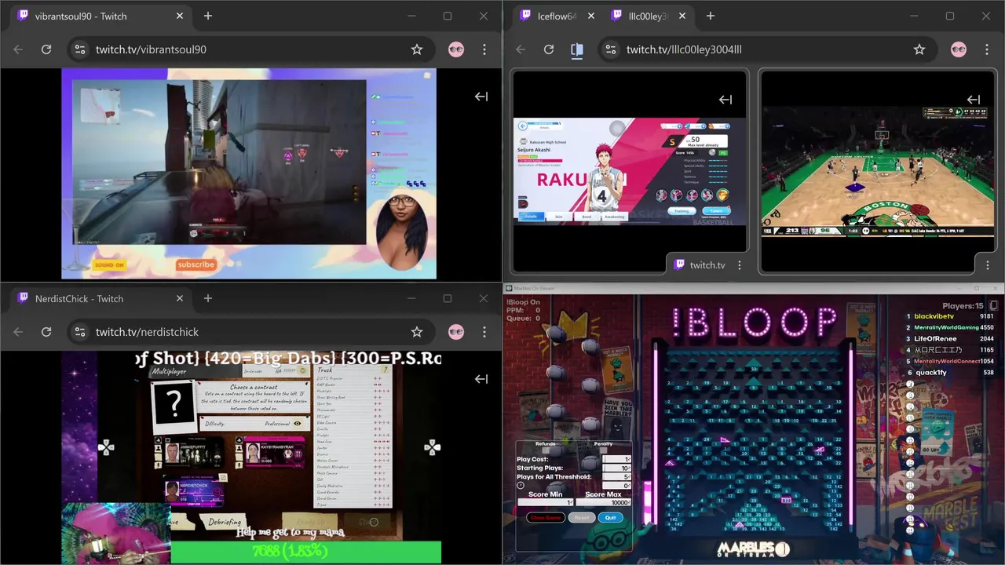Open the twitch.tv split pane options menu

[x=739, y=264]
